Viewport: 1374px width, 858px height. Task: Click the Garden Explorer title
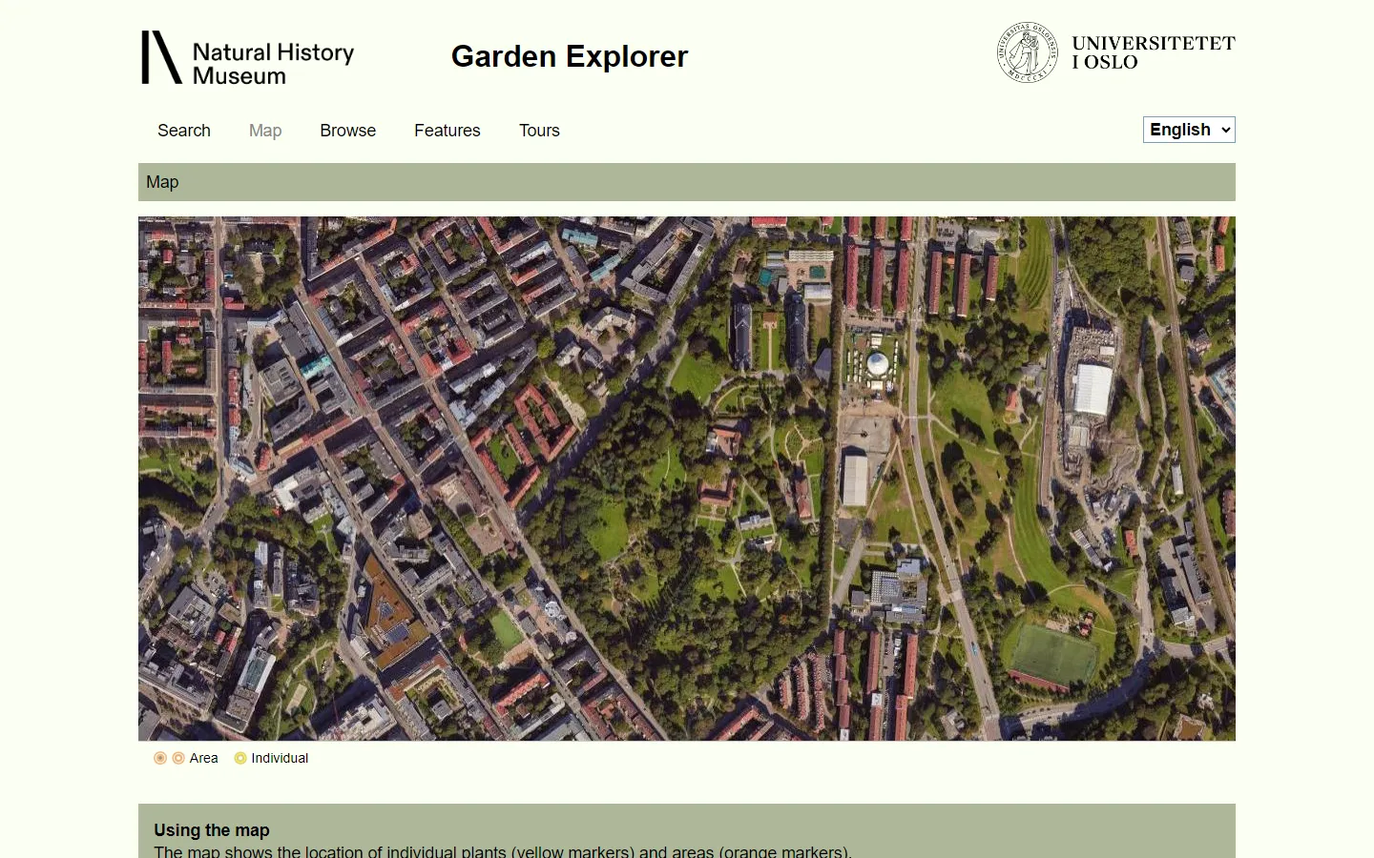point(570,56)
